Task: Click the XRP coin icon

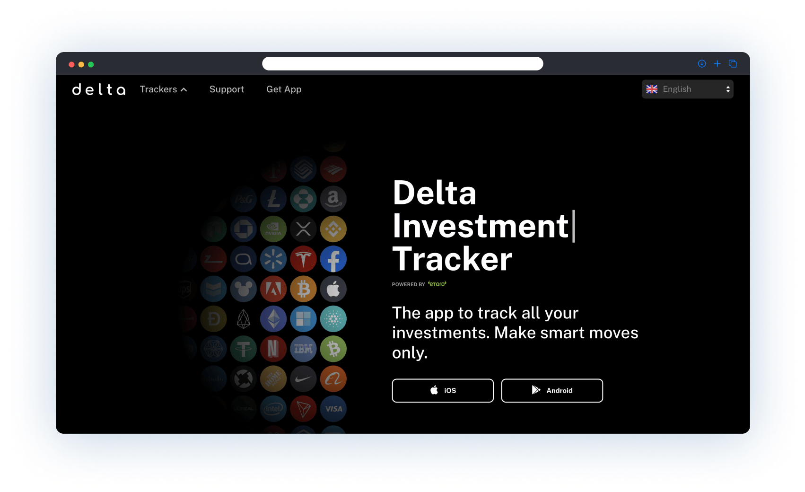Action: click(x=303, y=229)
